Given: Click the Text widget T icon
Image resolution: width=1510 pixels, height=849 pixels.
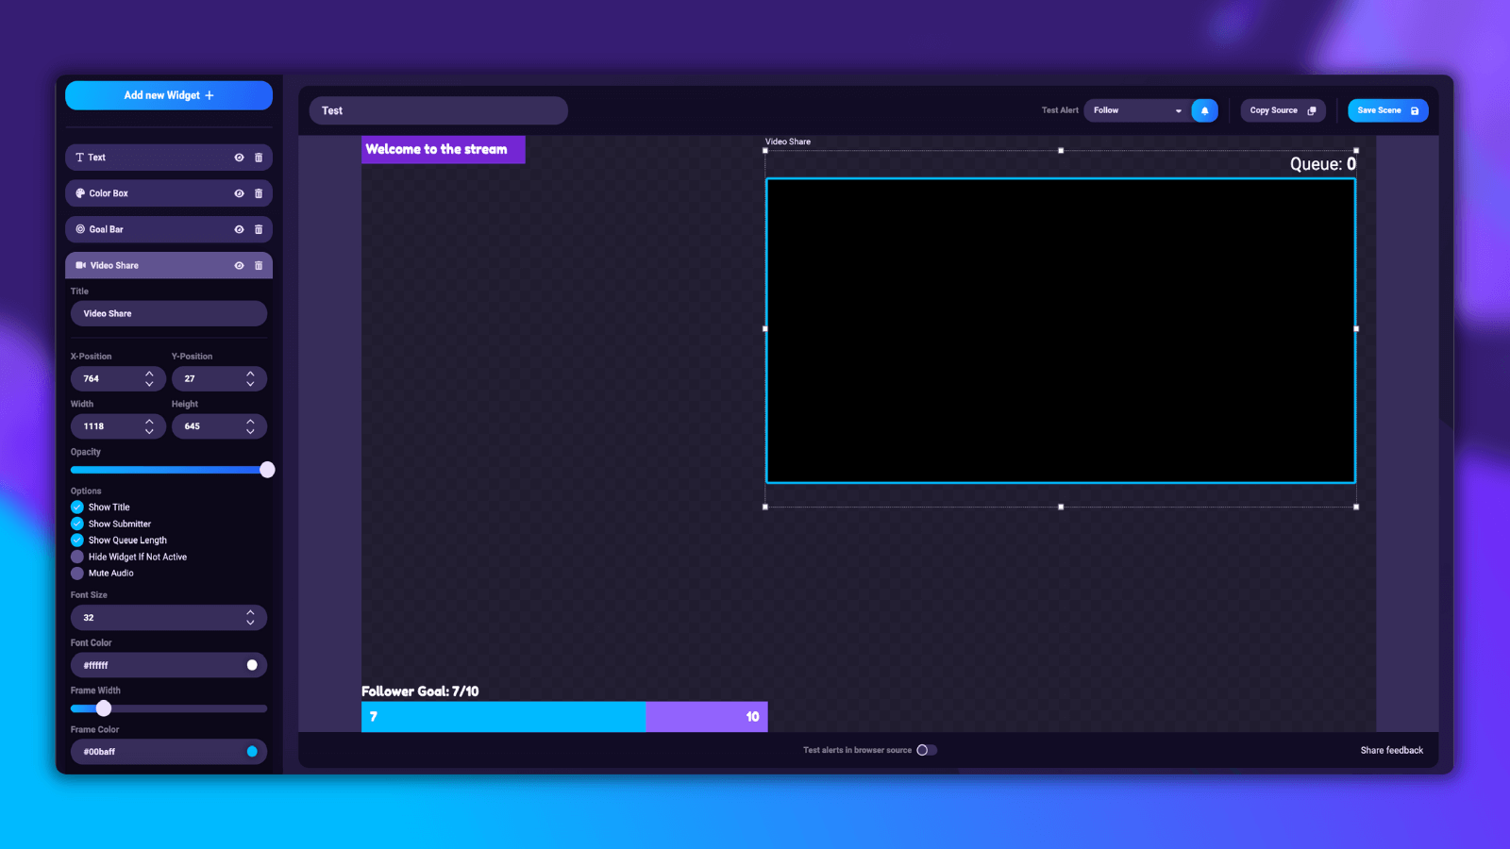Looking at the screenshot, I should [80, 158].
